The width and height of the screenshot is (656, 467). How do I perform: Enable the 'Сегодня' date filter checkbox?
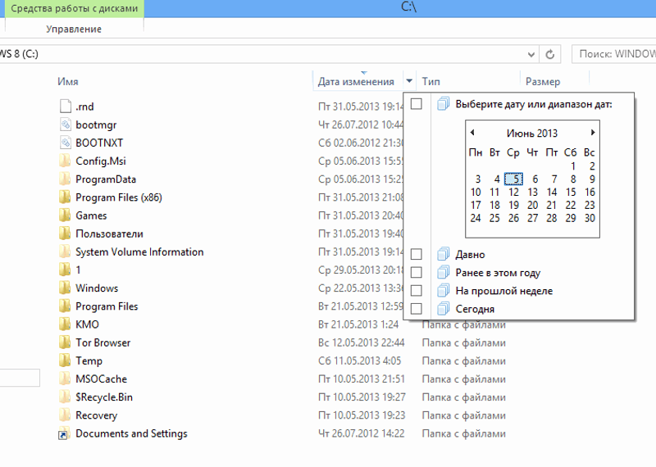(x=417, y=309)
